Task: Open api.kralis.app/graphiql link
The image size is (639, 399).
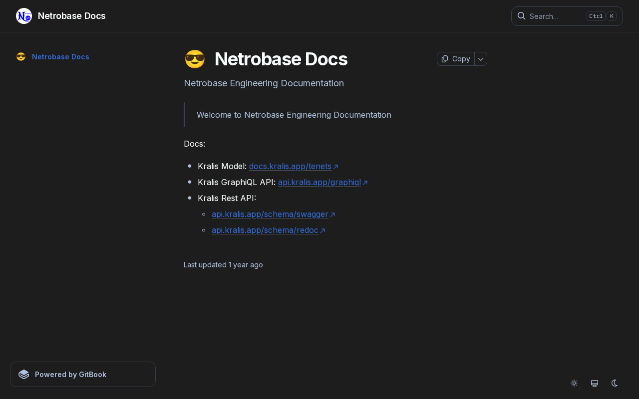Action: (319, 182)
